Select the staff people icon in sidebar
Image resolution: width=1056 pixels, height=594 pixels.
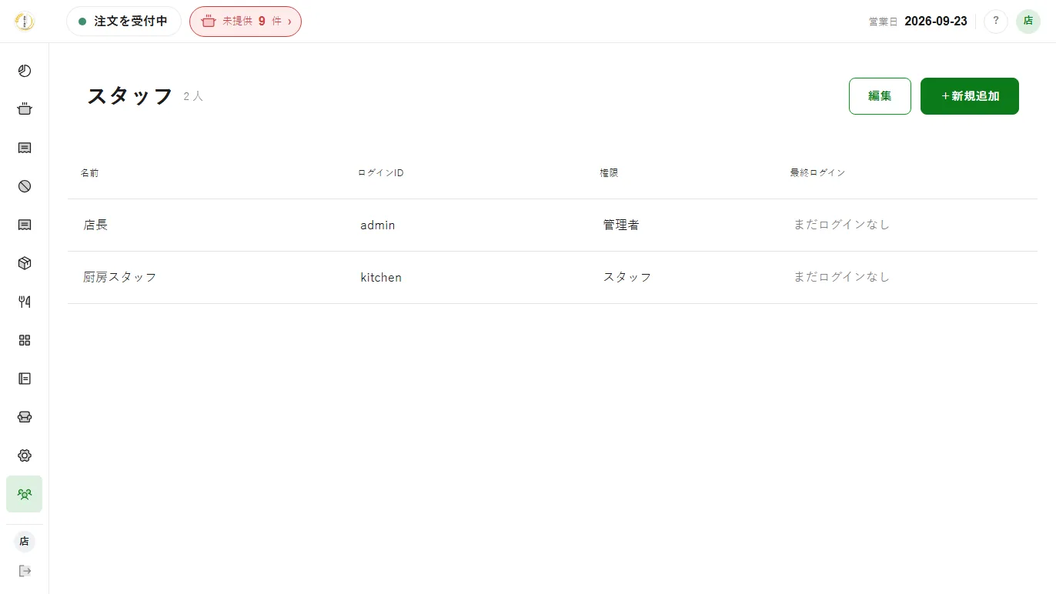point(25,494)
